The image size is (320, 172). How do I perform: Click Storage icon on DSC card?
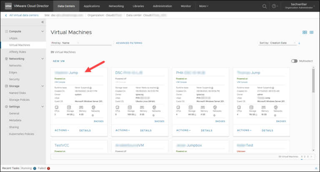click(130, 107)
